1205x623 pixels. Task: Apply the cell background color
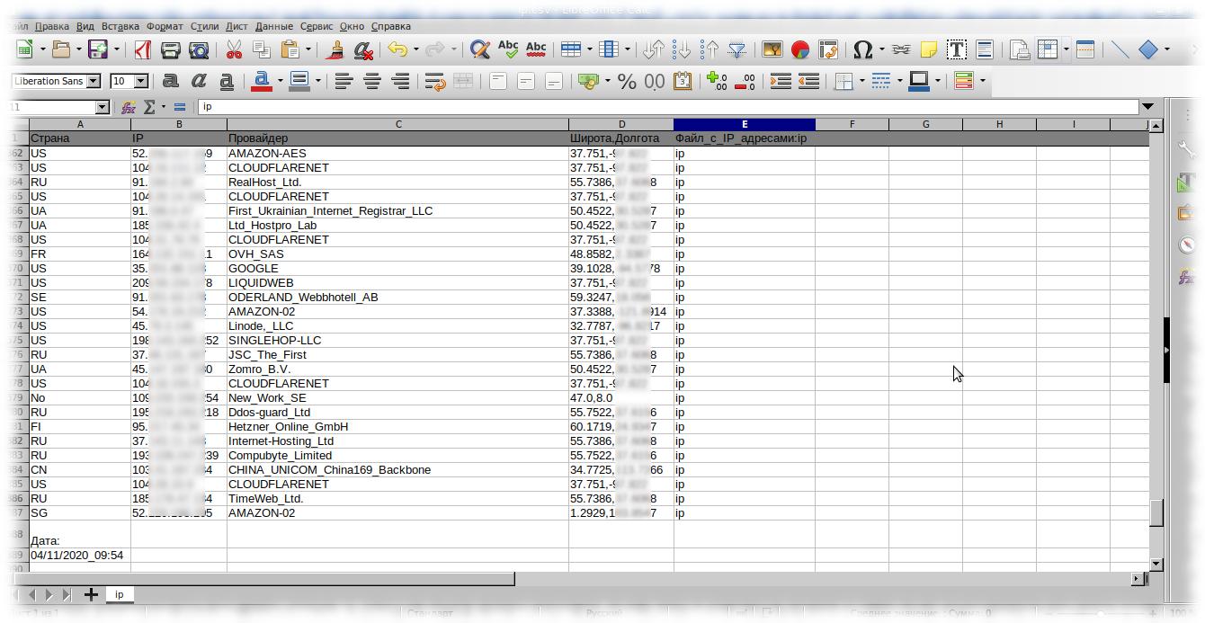[x=299, y=81]
